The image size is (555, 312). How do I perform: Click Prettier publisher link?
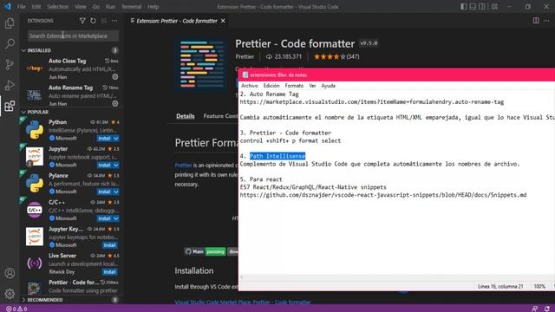[245, 56]
